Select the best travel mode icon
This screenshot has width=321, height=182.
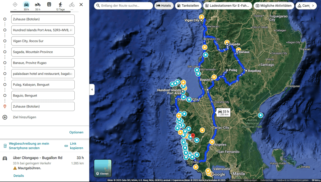tap(15, 5)
